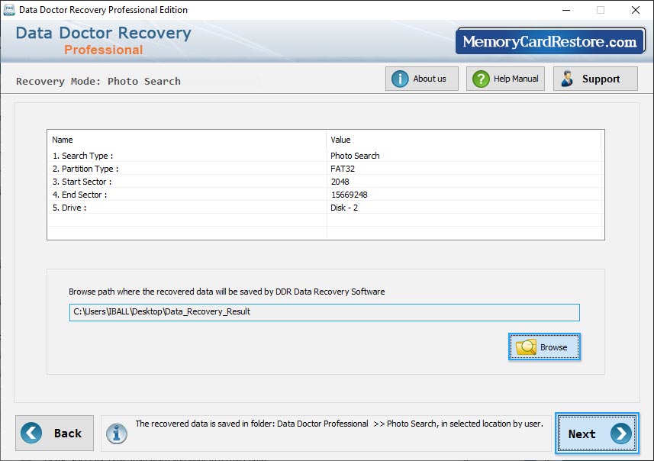Click the 'recovered data is saved in folder' message

pos(339,424)
